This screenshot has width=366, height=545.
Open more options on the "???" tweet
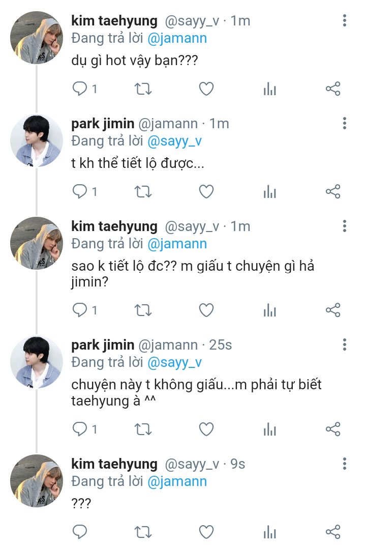[x=345, y=464]
